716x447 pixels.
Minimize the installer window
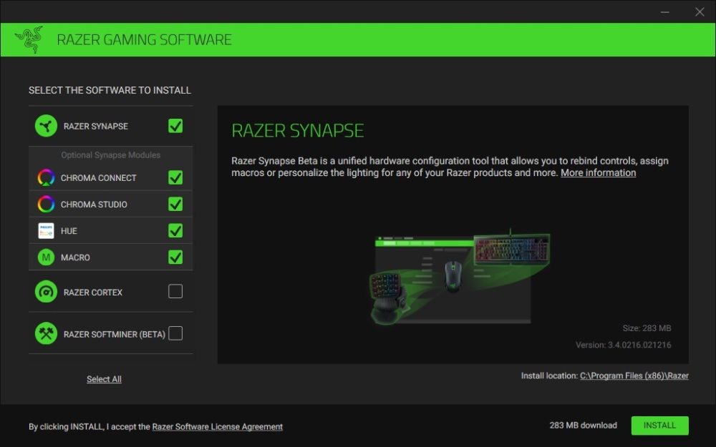[665, 12]
